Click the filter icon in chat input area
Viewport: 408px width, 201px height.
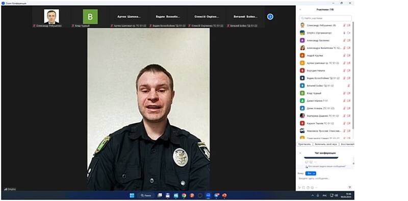(x=349, y=187)
